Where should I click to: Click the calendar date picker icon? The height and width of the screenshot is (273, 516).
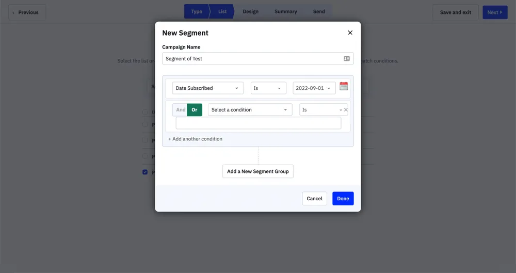344,87
